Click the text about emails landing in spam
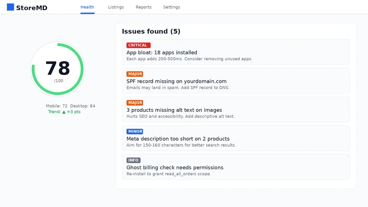Image resolution: width=368 pixels, height=207 pixels. (x=178, y=87)
